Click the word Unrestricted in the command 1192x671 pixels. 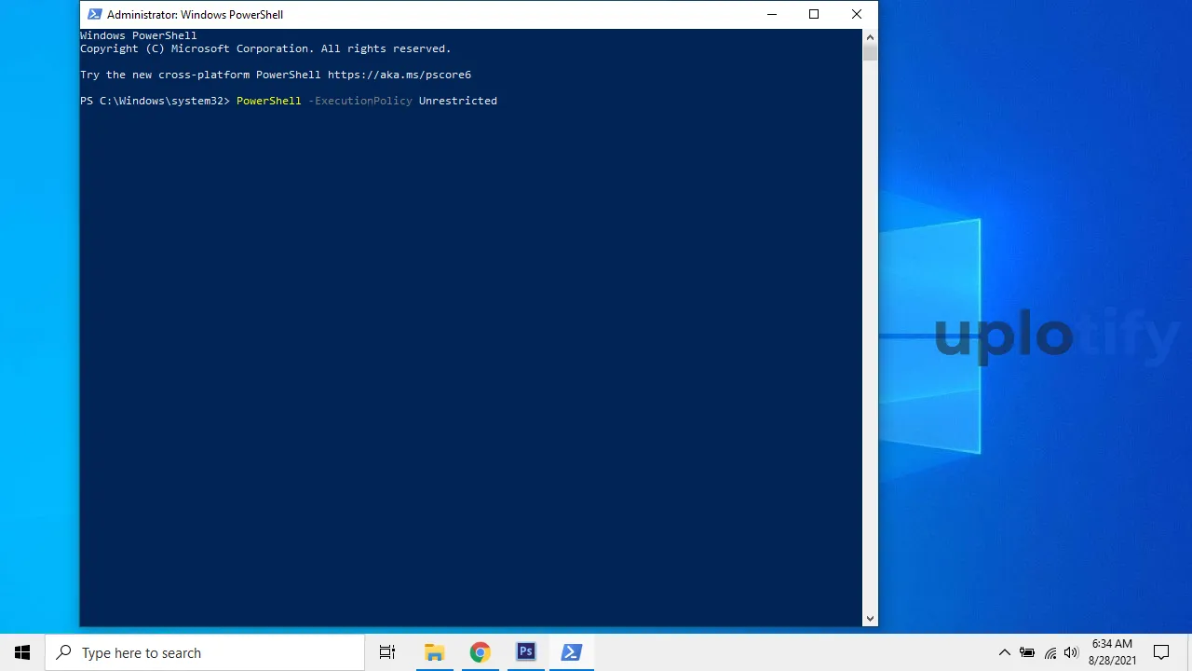coord(458,101)
